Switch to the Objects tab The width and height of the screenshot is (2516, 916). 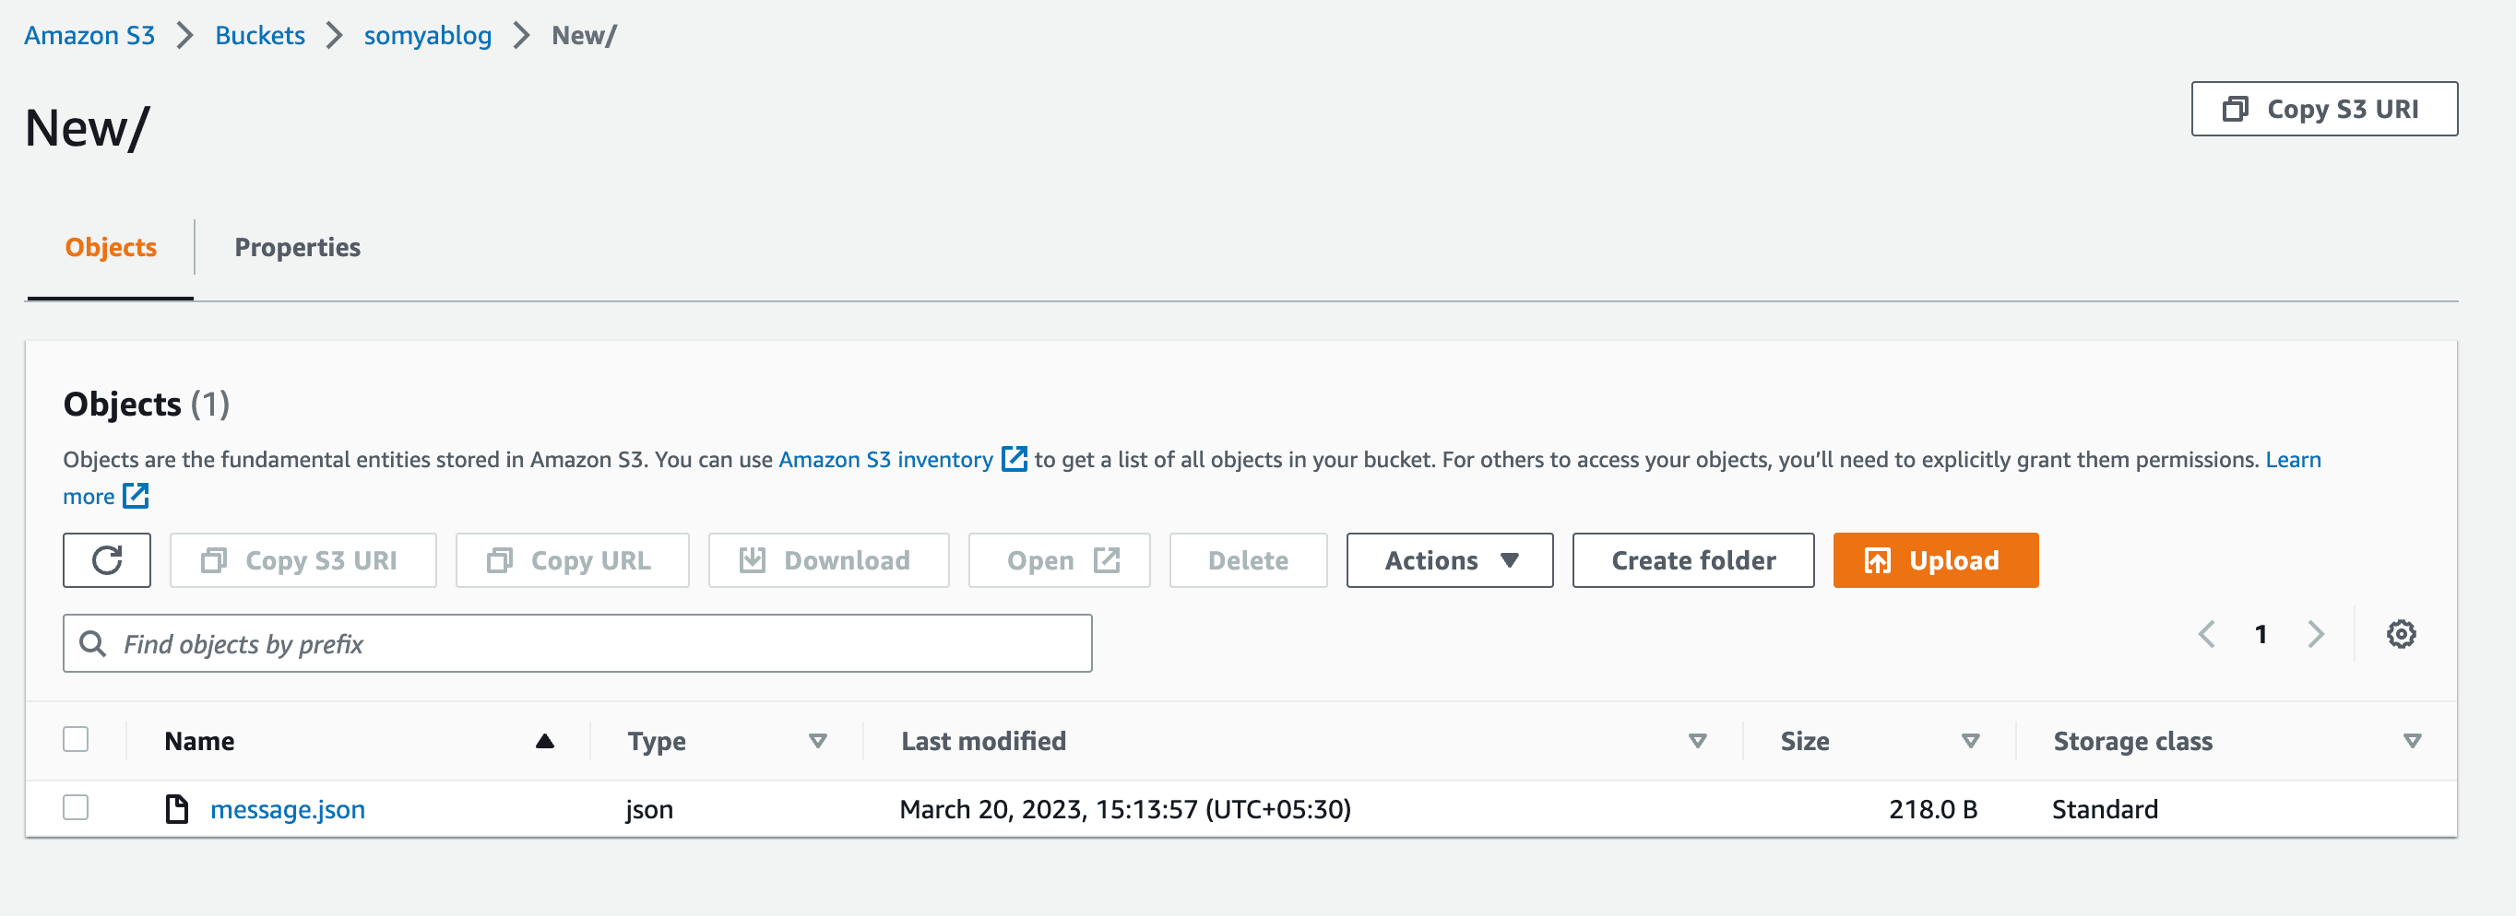[x=111, y=248]
